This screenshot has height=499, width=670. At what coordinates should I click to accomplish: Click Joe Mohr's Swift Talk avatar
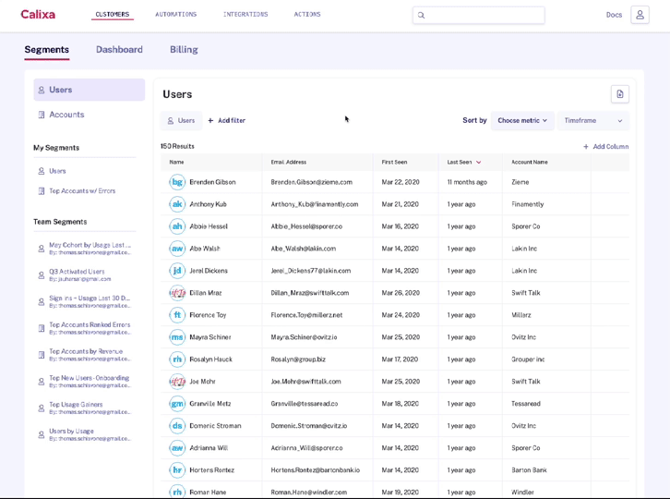click(x=177, y=382)
